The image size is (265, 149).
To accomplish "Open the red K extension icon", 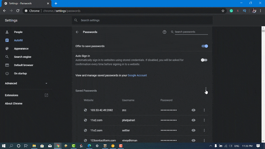I will point(238,11).
